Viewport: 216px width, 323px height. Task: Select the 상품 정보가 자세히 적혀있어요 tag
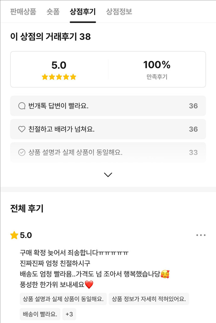coord(149,299)
